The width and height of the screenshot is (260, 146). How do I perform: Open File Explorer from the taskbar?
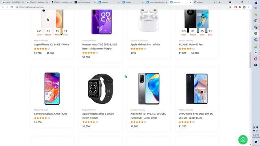[x=256, y=15]
